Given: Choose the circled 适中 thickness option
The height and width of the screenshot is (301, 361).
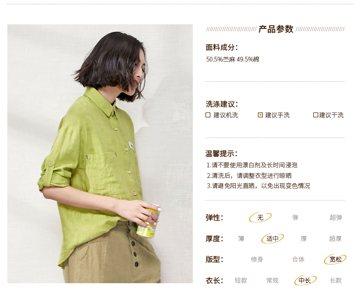Looking at the screenshot, I should 272,238.
